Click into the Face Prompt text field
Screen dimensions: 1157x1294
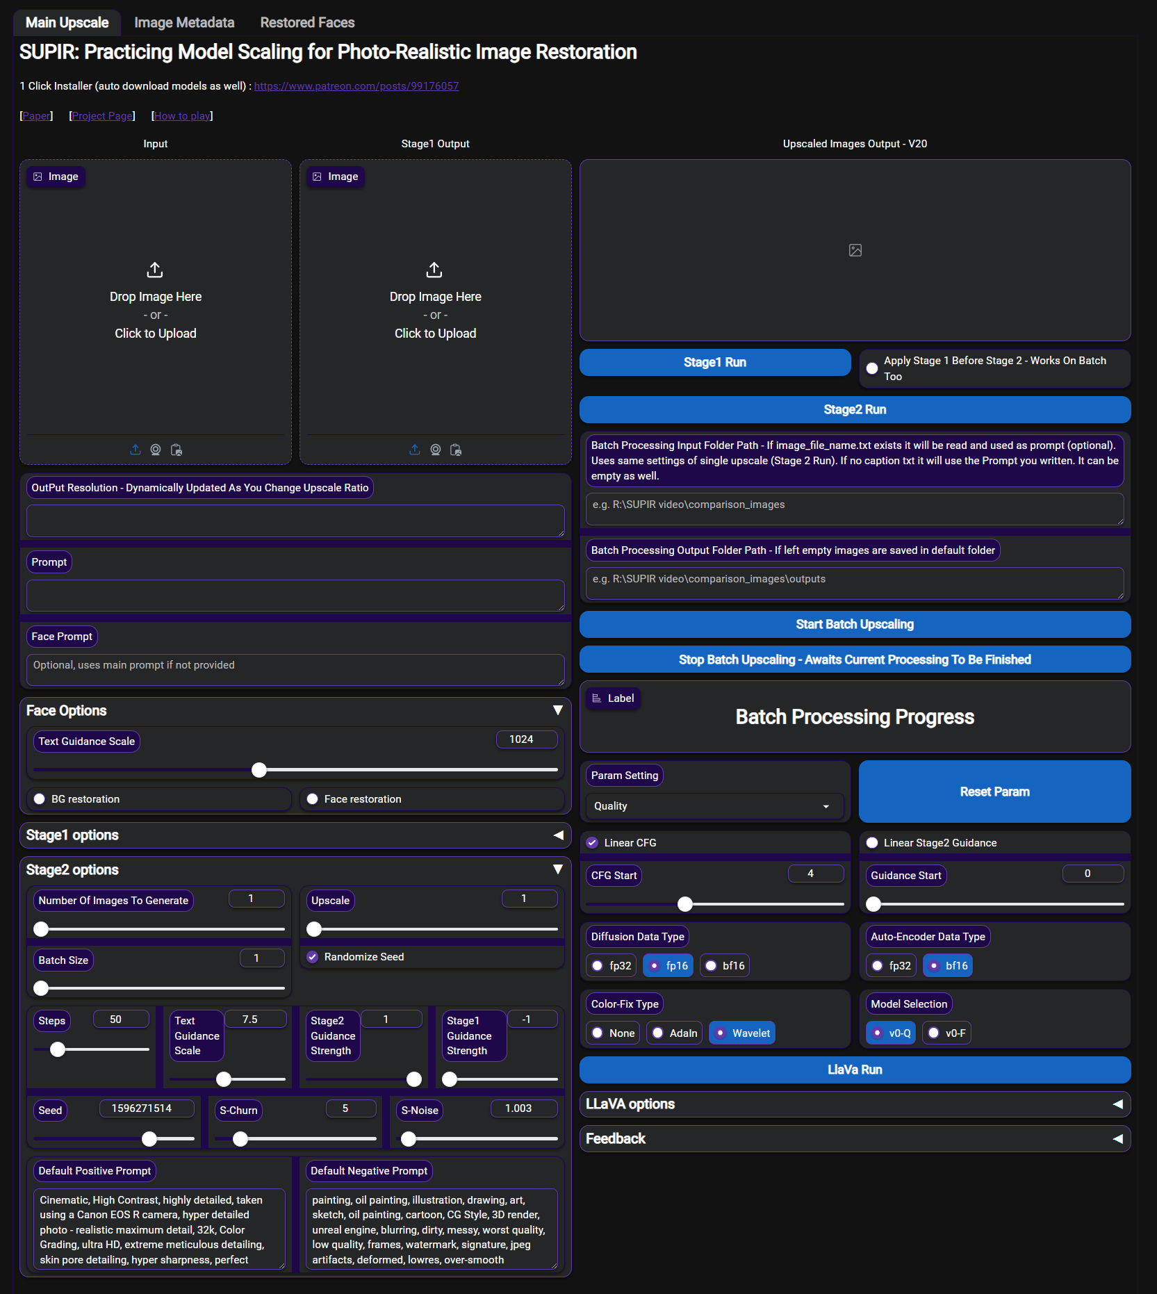[x=295, y=671]
